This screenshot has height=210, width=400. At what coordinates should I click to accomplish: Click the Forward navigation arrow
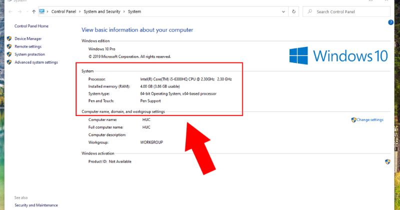click(19, 11)
